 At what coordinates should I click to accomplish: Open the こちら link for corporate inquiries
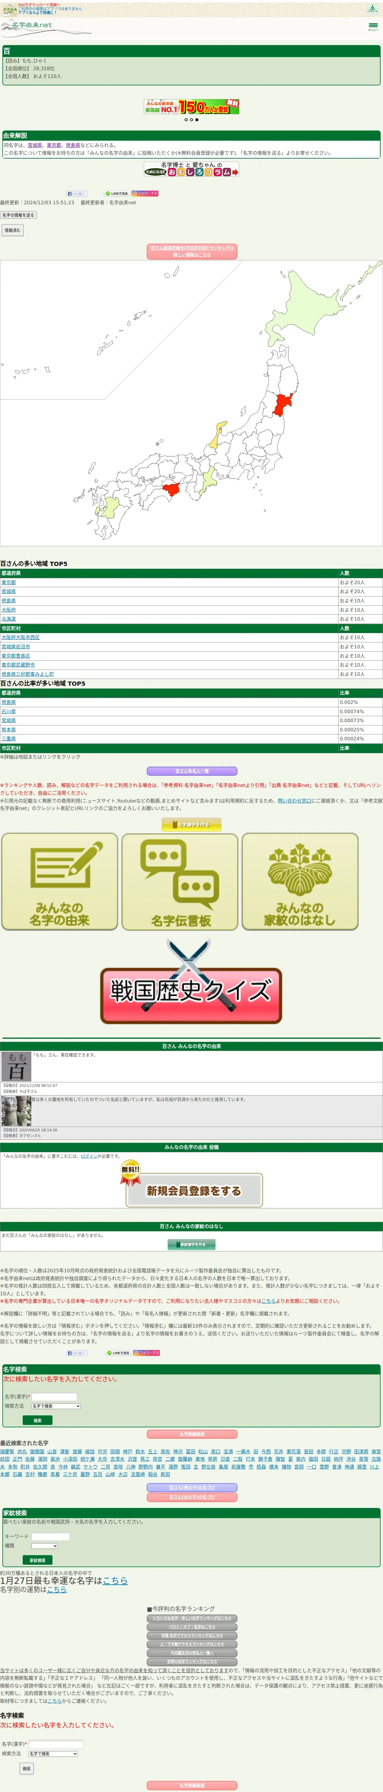(268, 1301)
